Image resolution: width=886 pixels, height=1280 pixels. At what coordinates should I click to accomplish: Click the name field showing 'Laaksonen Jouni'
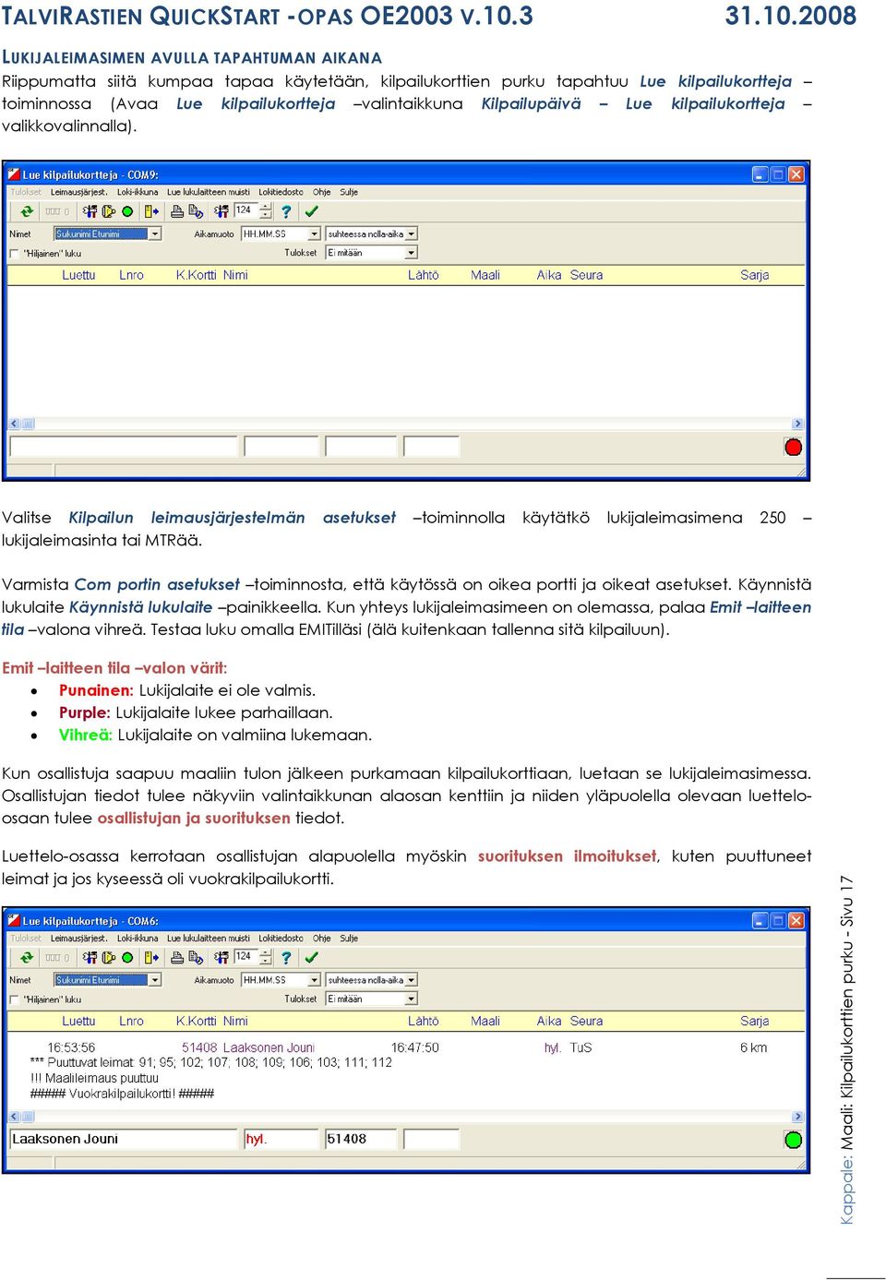pyautogui.click(x=124, y=1139)
